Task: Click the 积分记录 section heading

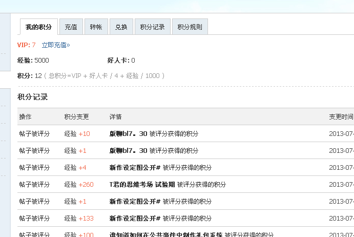Action: point(33,97)
